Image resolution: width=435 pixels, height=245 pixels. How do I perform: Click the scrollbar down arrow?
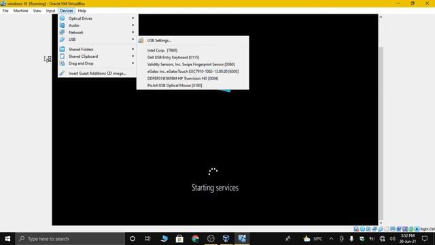[381, 223]
